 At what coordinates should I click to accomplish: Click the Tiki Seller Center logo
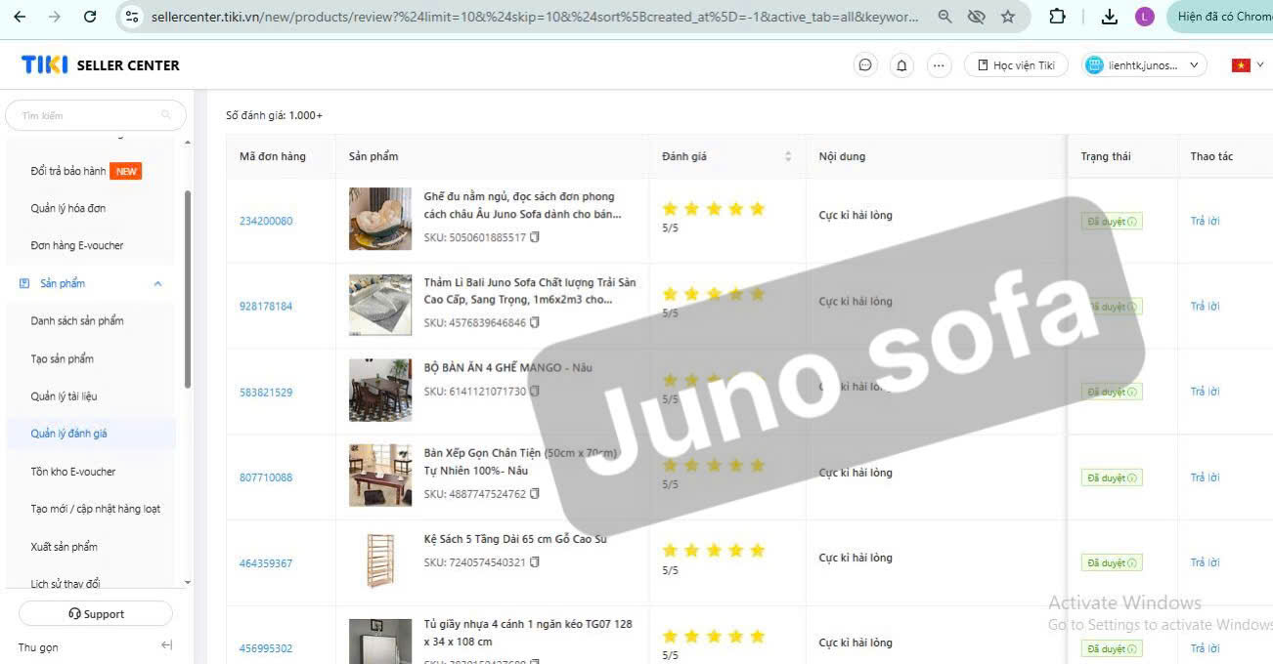point(101,65)
